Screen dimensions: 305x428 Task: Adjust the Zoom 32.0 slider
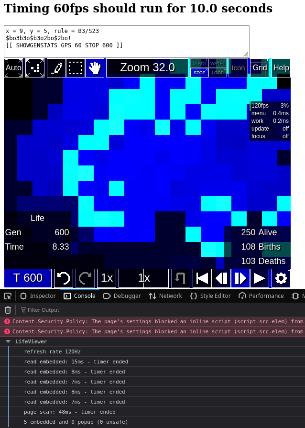[147, 68]
